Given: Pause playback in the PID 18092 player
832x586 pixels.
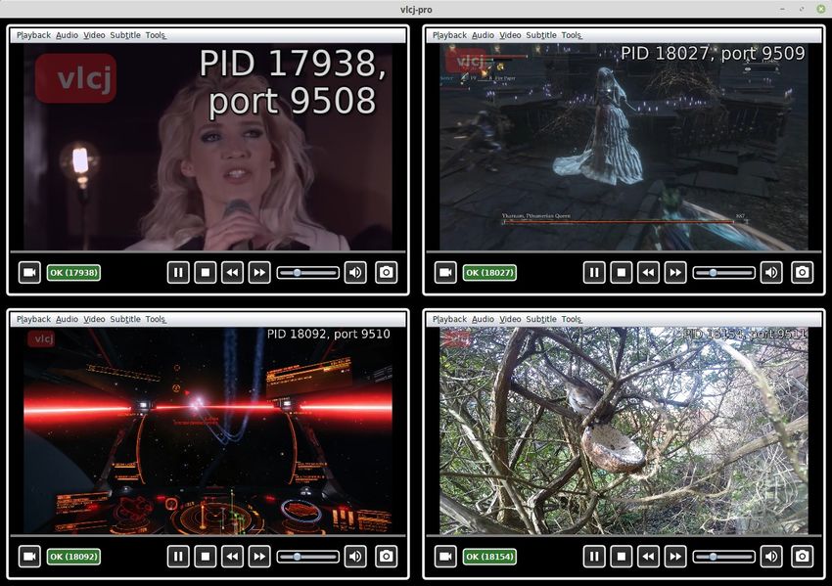Looking at the screenshot, I should (x=178, y=557).
